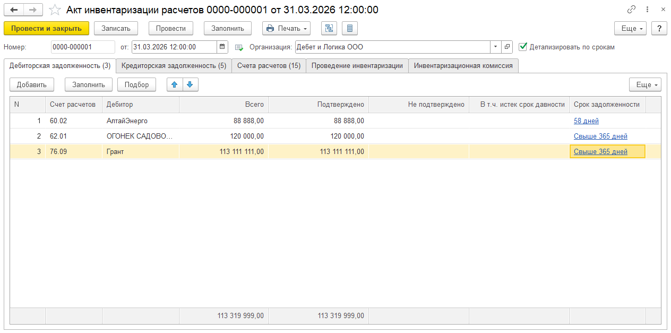The width and height of the screenshot is (671, 333).
Task: Open help with the question mark button
Action: click(x=659, y=28)
